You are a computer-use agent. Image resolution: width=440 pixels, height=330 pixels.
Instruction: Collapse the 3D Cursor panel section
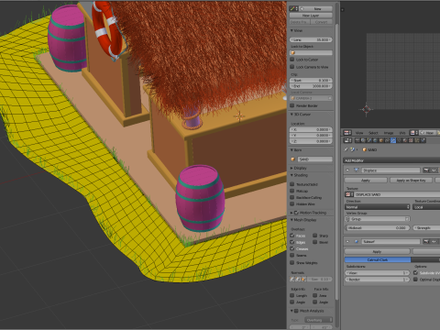click(291, 114)
